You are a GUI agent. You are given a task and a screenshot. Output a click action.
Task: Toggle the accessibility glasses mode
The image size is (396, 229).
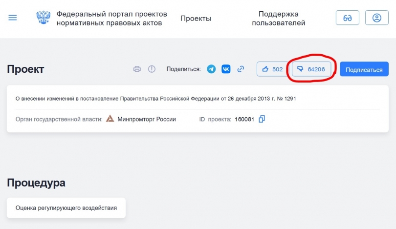coord(348,18)
